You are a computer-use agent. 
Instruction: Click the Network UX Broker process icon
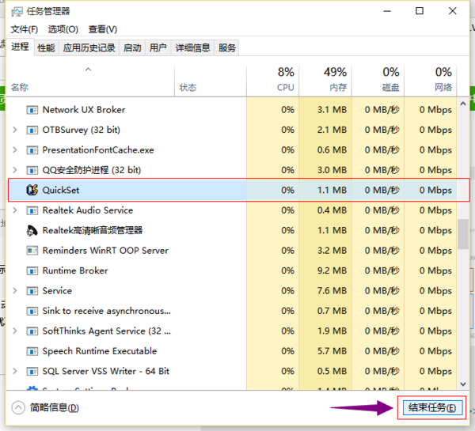(32, 110)
